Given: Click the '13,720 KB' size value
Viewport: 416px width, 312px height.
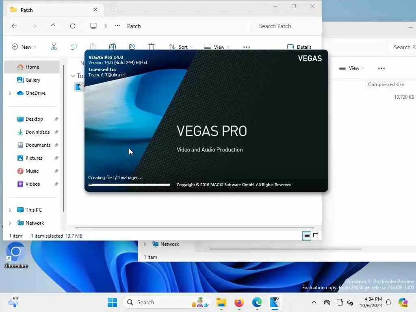Looking at the screenshot, I should (x=404, y=97).
